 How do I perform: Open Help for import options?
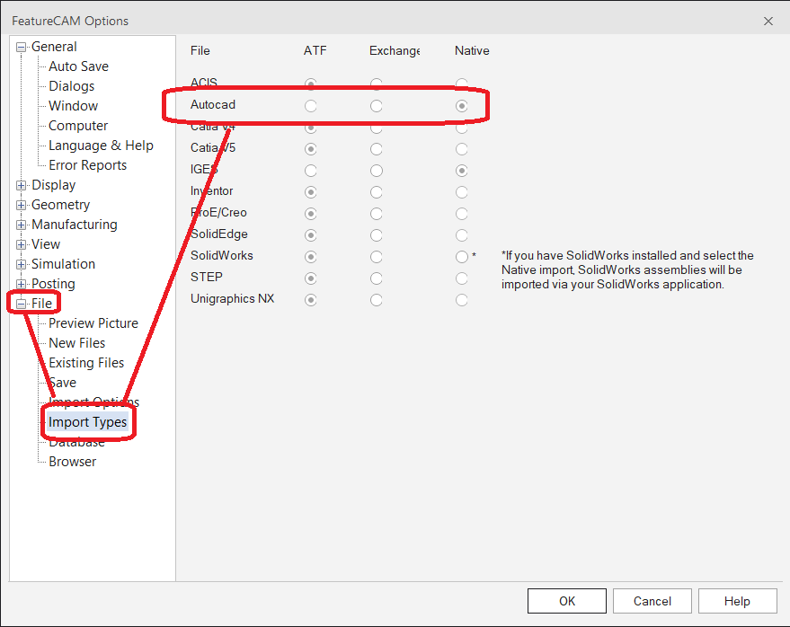click(737, 600)
